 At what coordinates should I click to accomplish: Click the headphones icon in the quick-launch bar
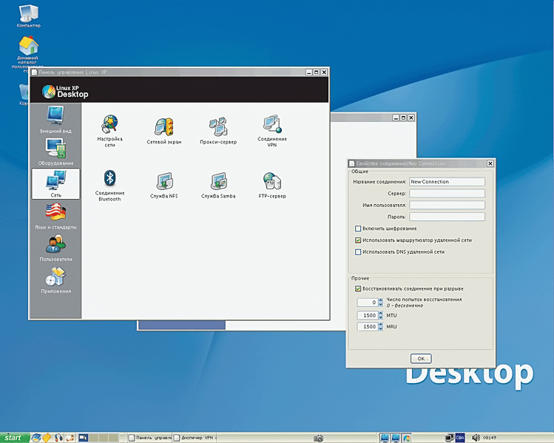(58, 438)
